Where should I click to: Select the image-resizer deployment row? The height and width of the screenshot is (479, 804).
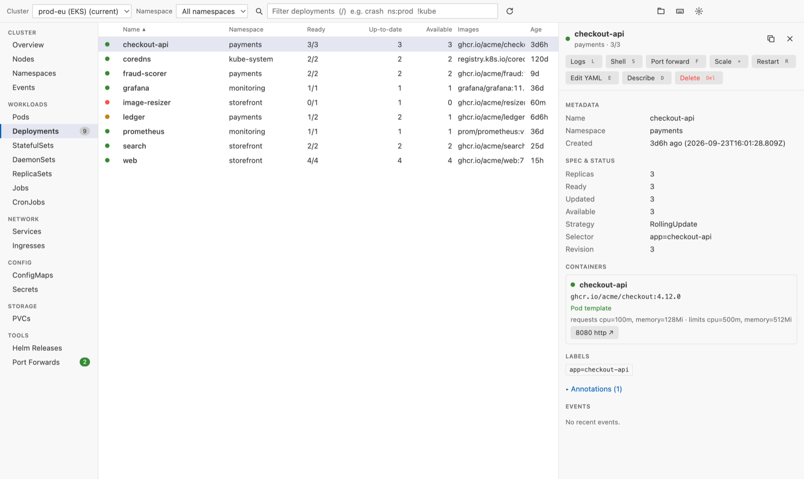328,102
